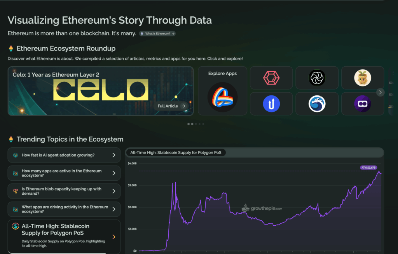The image size is (398, 254).
Task: Expand the AI agent adoption topic chevron
Action: point(114,155)
